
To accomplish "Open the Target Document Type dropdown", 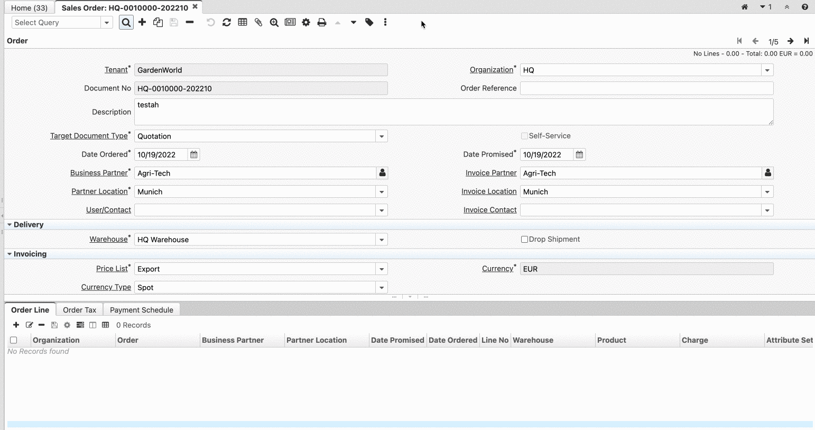I will coord(382,136).
